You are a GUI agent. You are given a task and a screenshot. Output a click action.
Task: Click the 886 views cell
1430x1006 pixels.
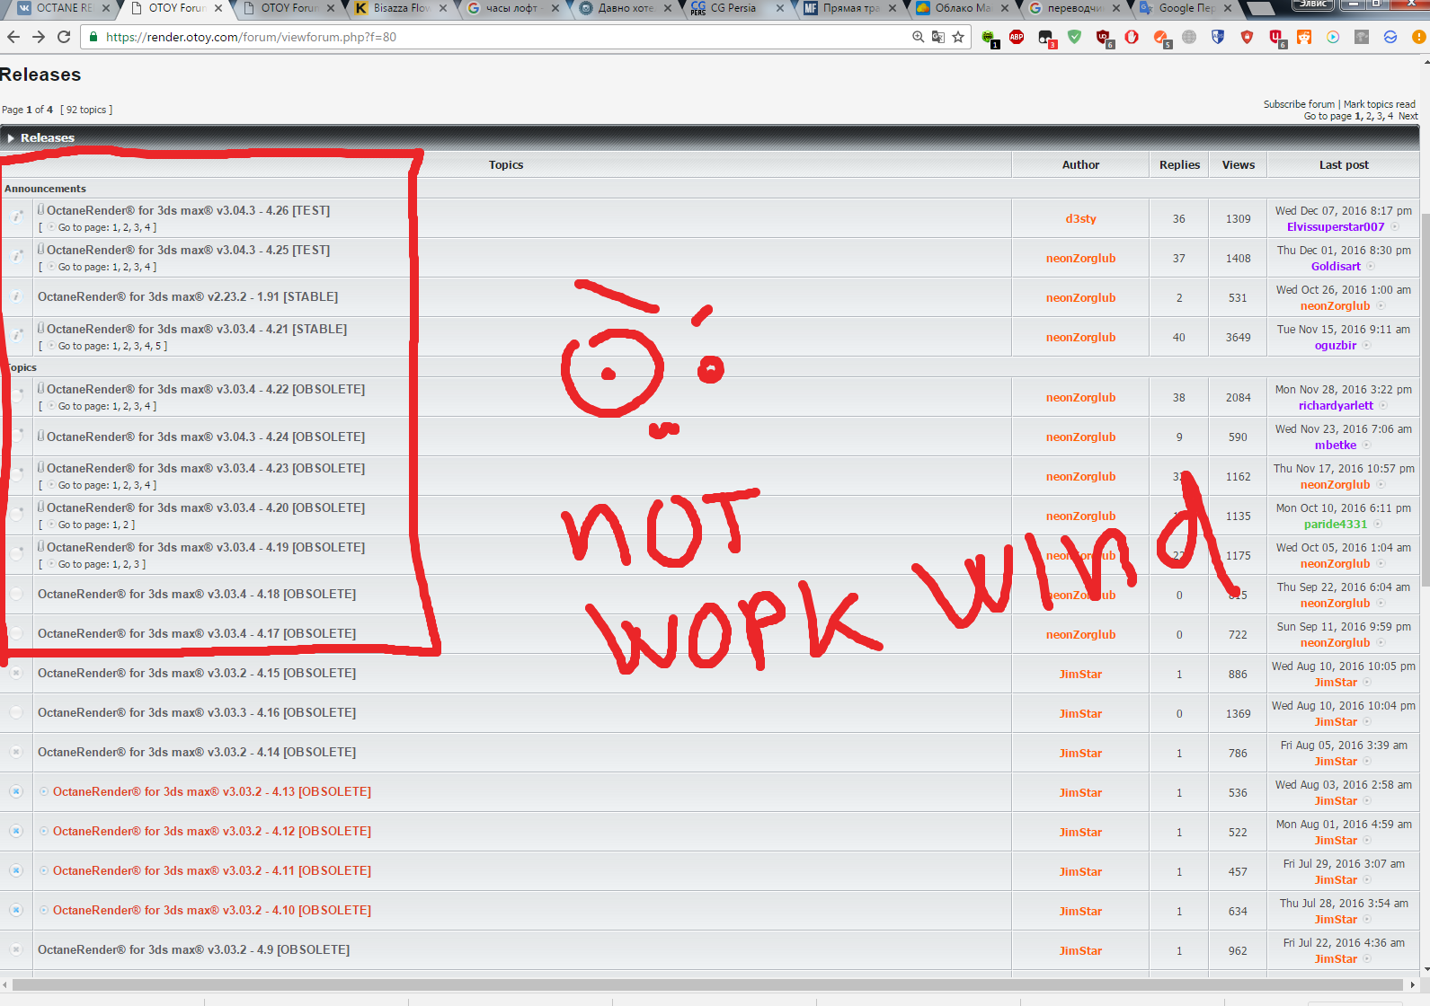pos(1238,674)
